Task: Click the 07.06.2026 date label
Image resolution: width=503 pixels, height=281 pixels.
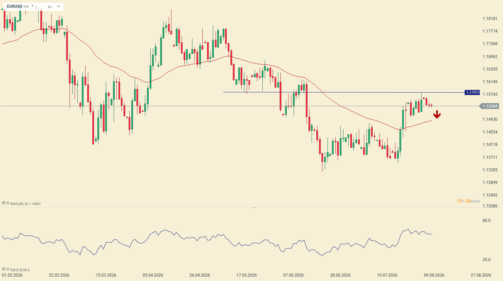Action: pyautogui.click(x=293, y=275)
